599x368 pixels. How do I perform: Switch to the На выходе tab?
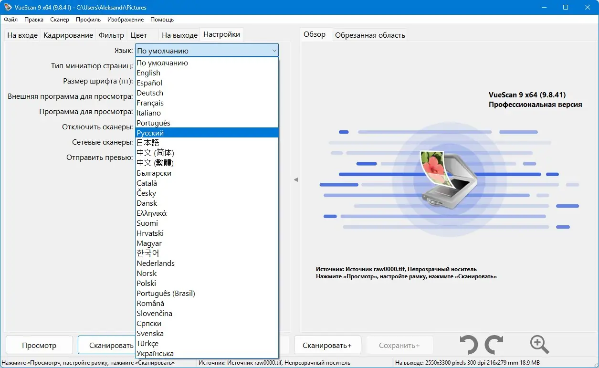click(x=179, y=35)
